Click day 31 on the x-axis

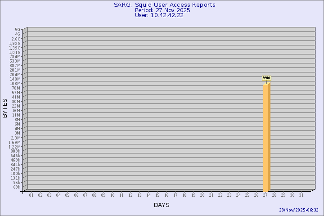click(301, 195)
